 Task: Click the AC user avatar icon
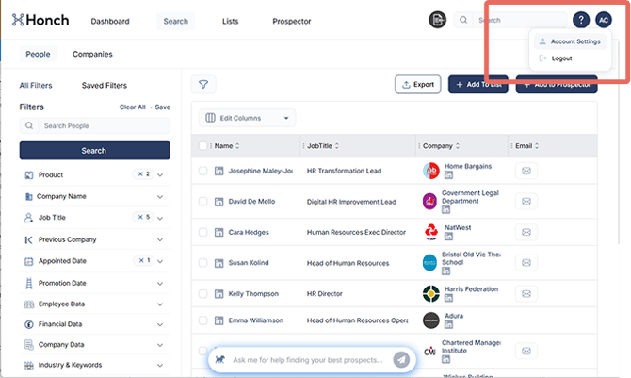(604, 20)
